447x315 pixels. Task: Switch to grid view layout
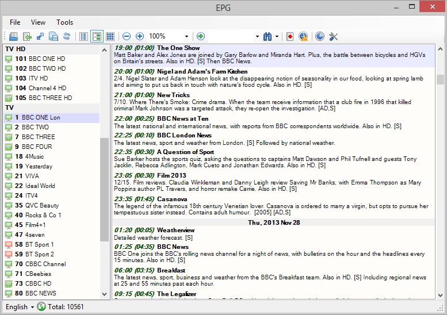[x=110, y=36]
